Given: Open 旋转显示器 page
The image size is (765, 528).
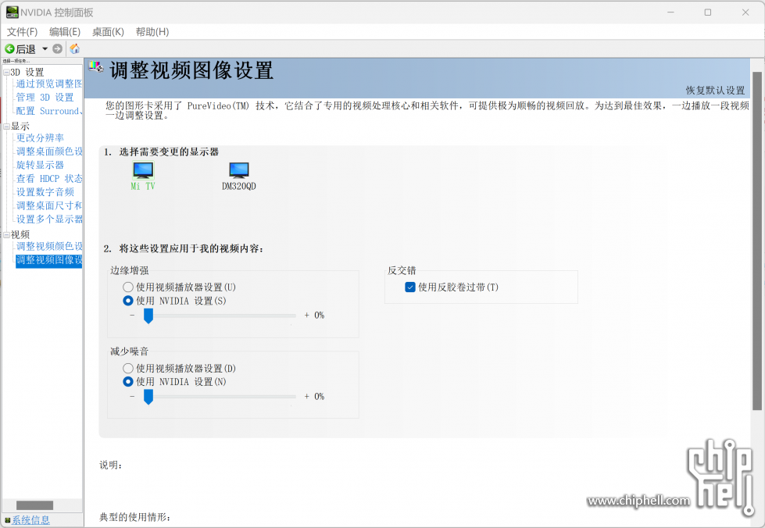Looking at the screenshot, I should tap(40, 166).
